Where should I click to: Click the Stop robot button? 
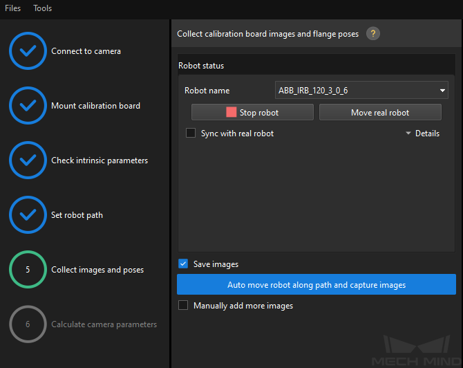[x=252, y=112]
